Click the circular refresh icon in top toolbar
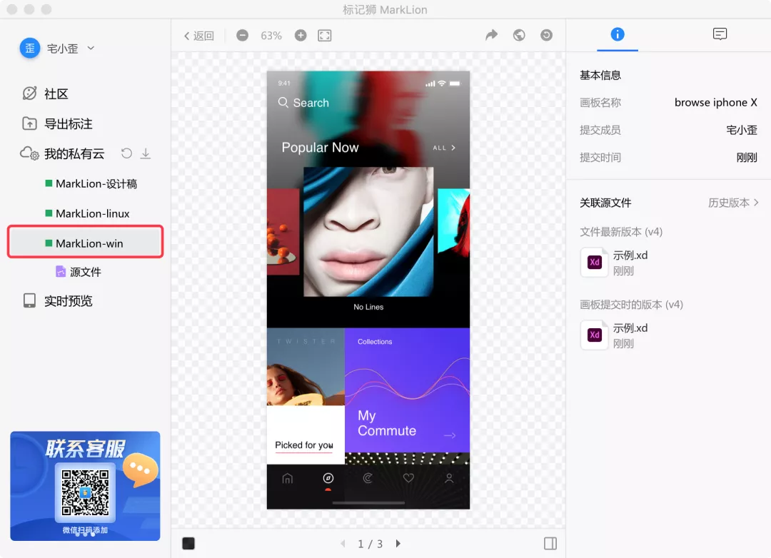This screenshot has height=558, width=771. click(x=547, y=35)
